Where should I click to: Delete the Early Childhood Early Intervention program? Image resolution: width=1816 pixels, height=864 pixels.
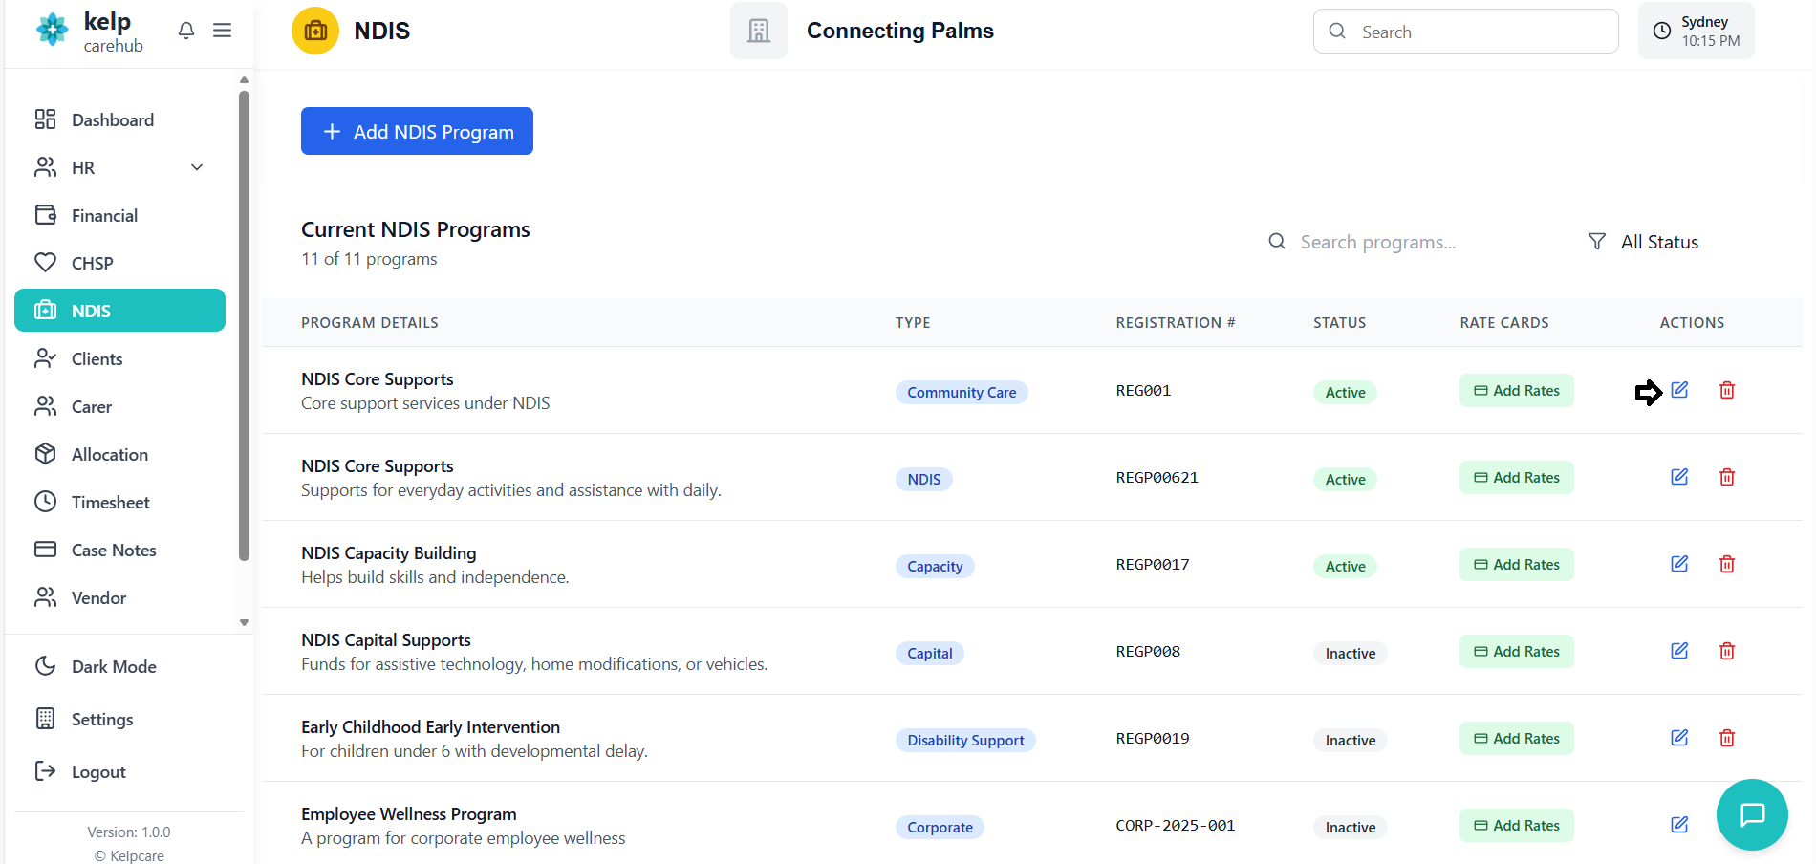(1726, 738)
